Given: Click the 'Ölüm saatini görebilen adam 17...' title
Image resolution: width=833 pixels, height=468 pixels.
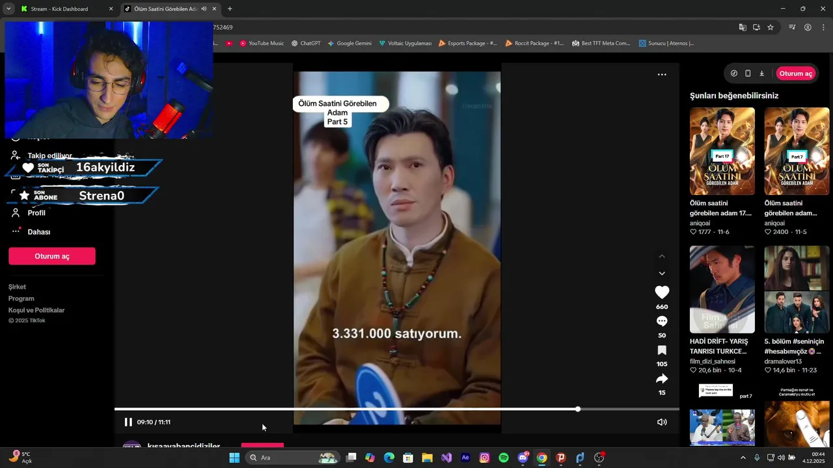Looking at the screenshot, I should coord(720,208).
